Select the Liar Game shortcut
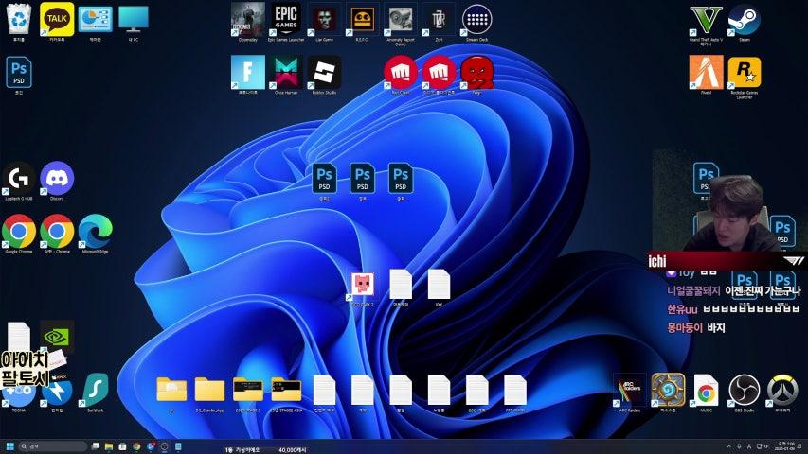Viewport: 808px width, 454px height. (324, 22)
